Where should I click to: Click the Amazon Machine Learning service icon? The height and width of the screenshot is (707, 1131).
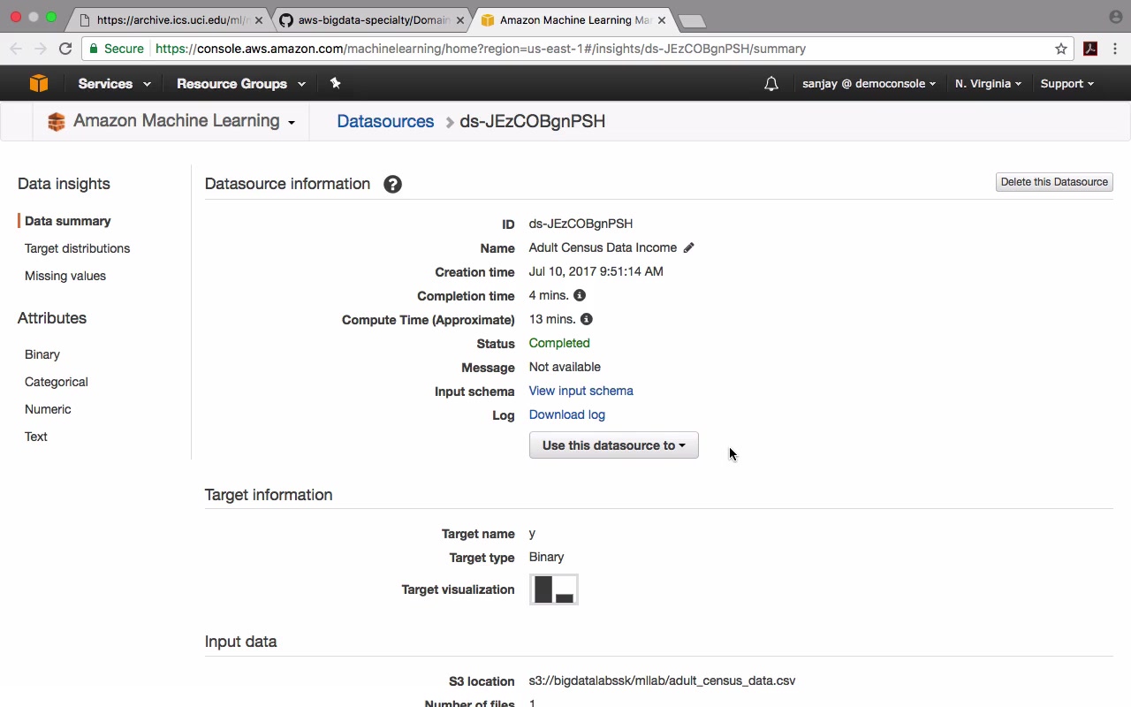57,122
